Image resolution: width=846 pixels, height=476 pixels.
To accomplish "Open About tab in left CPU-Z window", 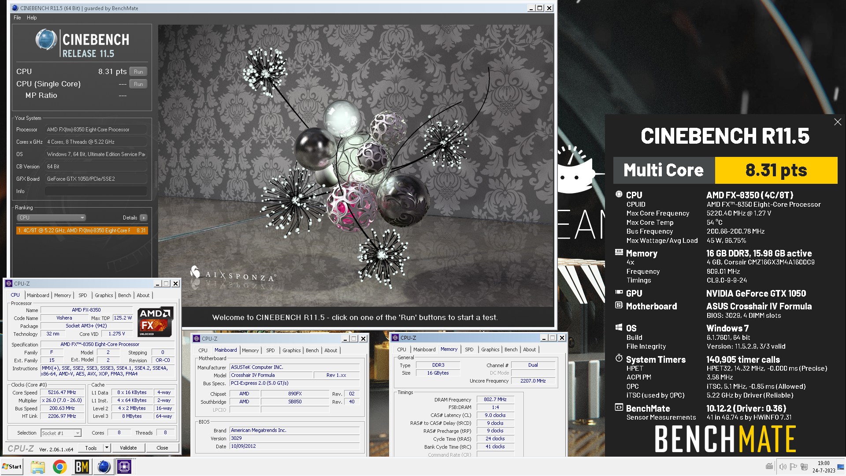I will (x=143, y=295).
